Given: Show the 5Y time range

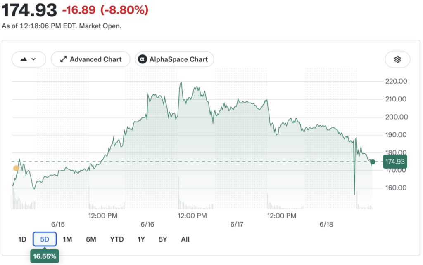Looking at the screenshot, I should pos(163,239).
